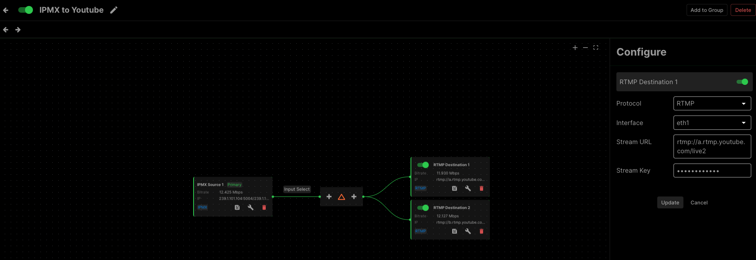Viewport: 756px width, 260px height.
Task: Fit the canvas view with fullscreen icon
Action: (596, 48)
